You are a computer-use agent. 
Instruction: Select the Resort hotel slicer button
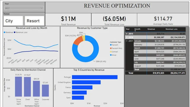tap(34, 21)
